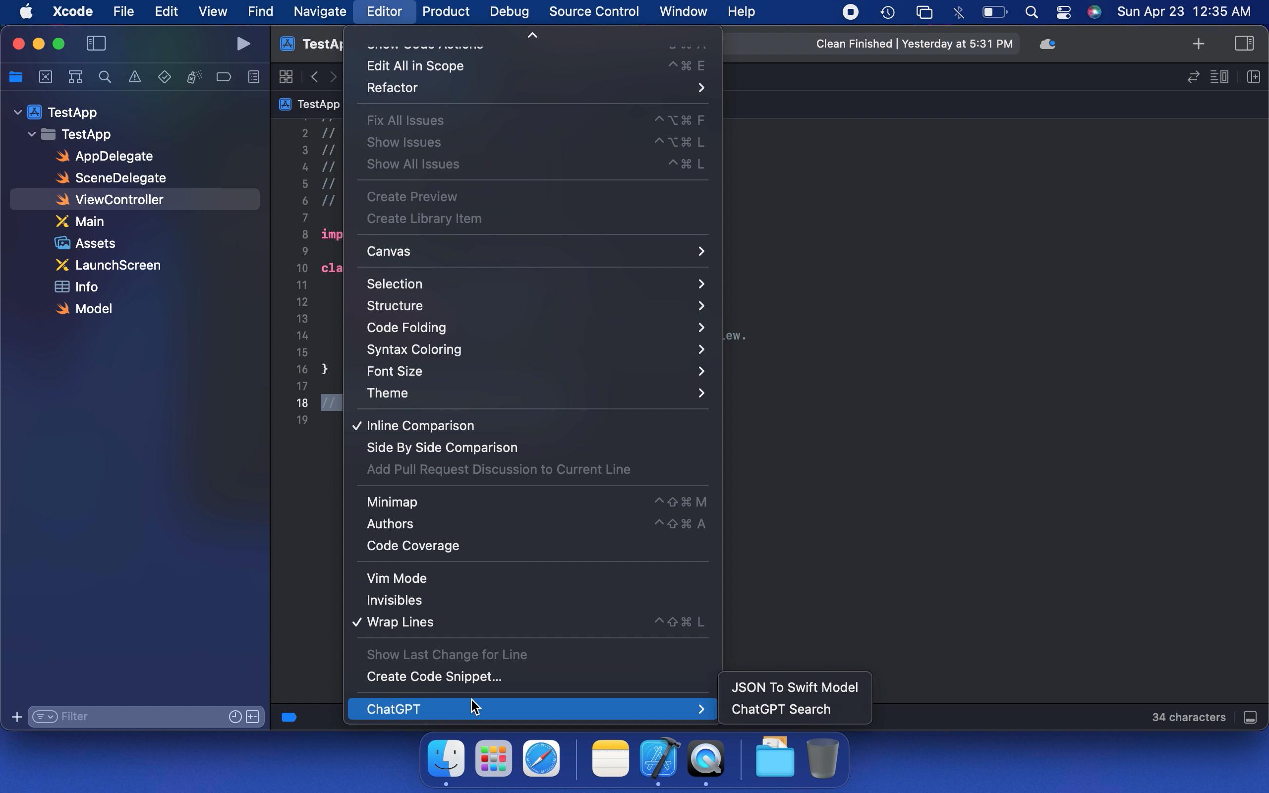The height and width of the screenshot is (793, 1269).
Task: Open Xcode from the Dock
Action: click(659, 758)
